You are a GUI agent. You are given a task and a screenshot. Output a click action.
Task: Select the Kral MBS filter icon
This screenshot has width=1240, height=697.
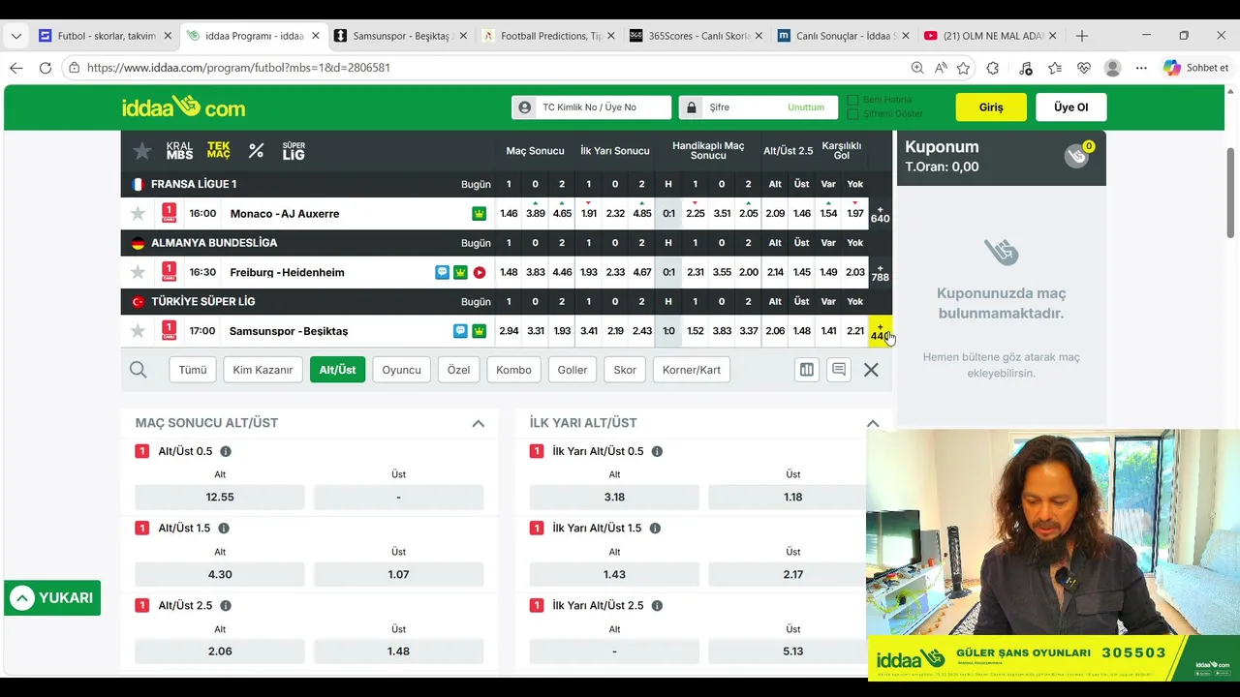[x=179, y=151]
